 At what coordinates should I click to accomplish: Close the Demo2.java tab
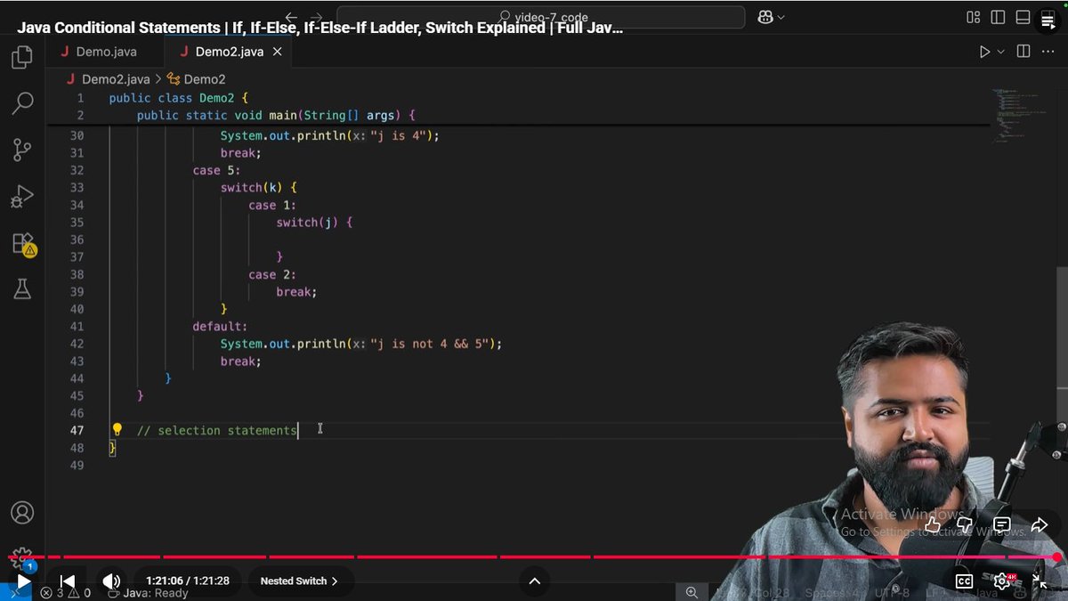(x=277, y=52)
